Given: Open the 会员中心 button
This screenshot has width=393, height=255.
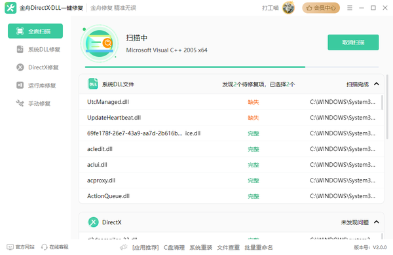Looking at the screenshot, I should click(321, 8).
